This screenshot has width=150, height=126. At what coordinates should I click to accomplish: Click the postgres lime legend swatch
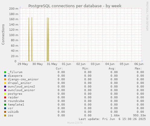5,94
